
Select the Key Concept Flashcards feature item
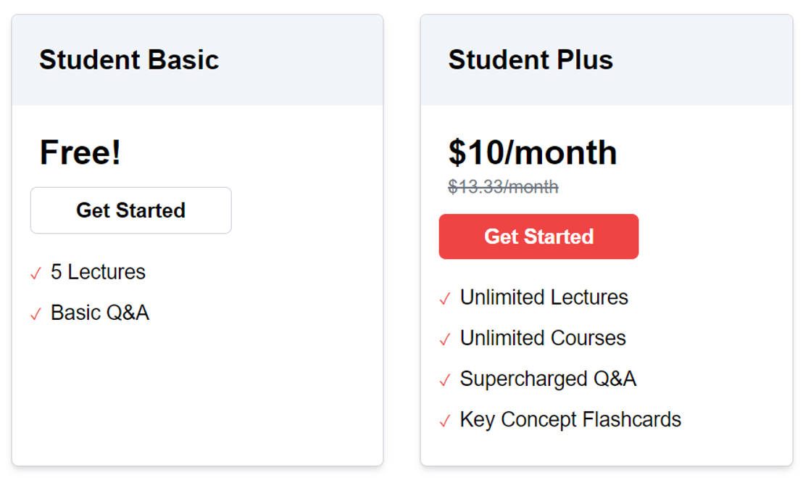coord(570,419)
